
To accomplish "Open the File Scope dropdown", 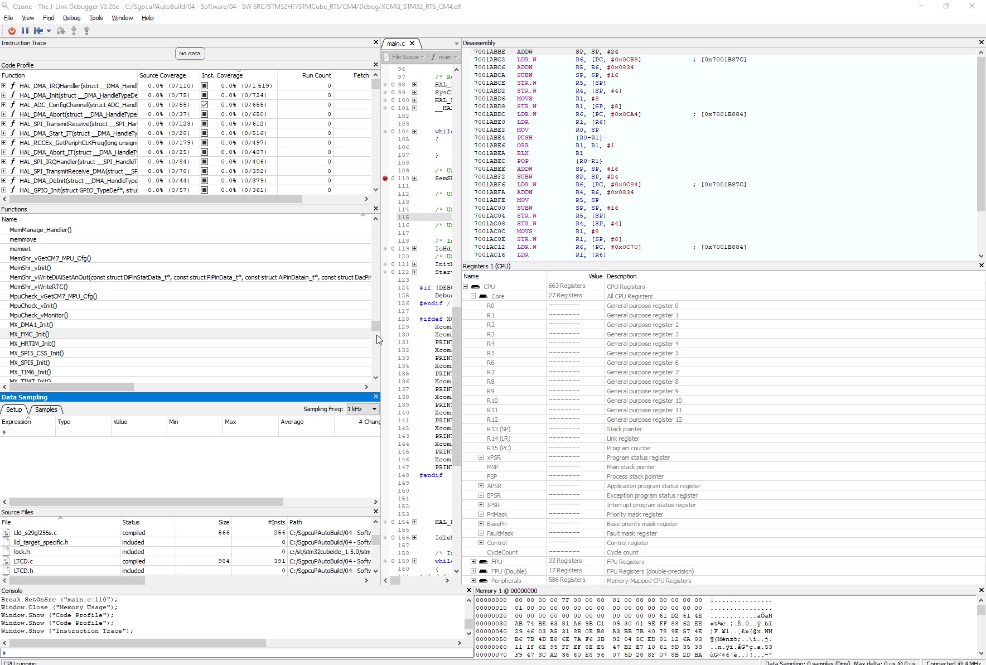I will (x=405, y=57).
